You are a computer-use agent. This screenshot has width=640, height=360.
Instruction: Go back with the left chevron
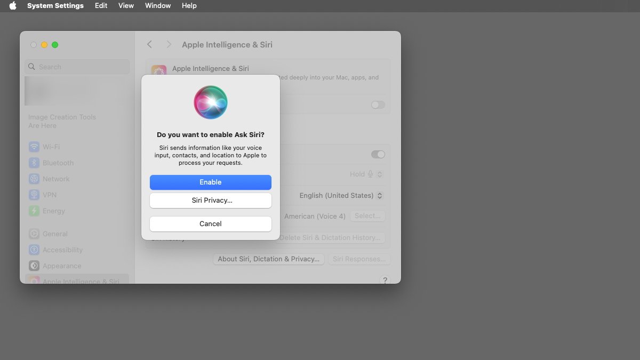(150, 45)
